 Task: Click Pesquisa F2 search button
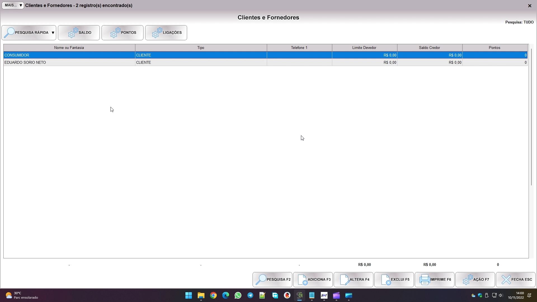tap(272, 280)
